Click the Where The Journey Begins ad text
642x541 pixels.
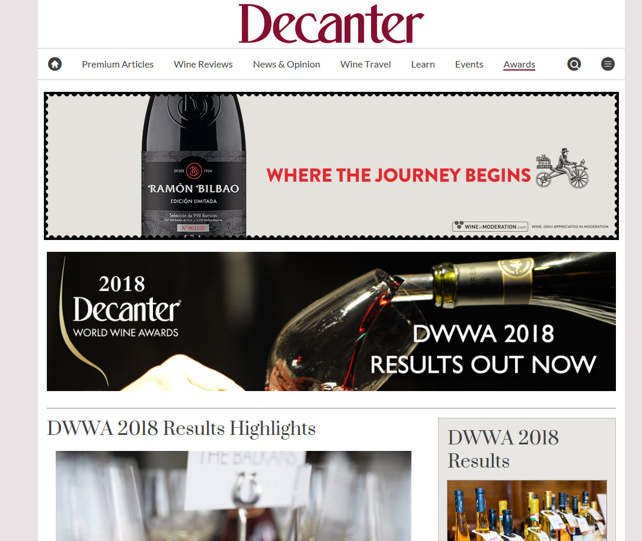point(398,175)
